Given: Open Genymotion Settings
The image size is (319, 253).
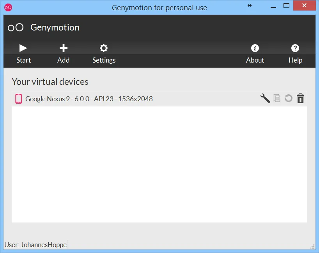Looking at the screenshot, I should coord(104,54).
